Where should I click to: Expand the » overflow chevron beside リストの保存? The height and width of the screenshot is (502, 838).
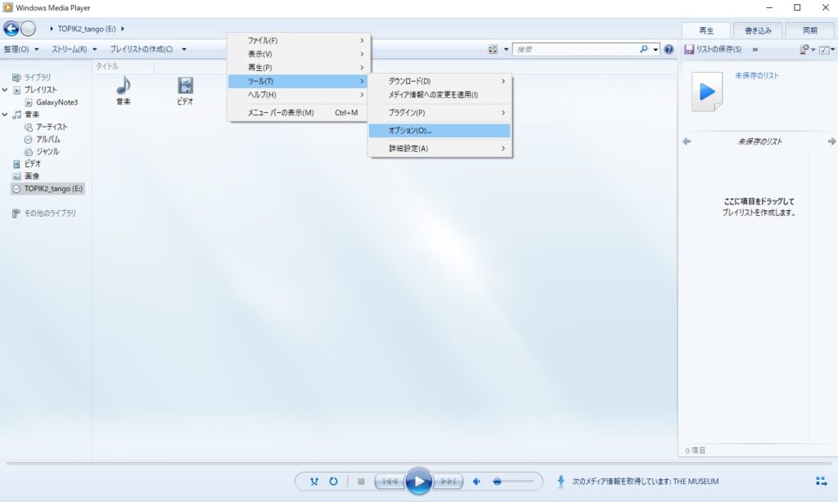755,50
